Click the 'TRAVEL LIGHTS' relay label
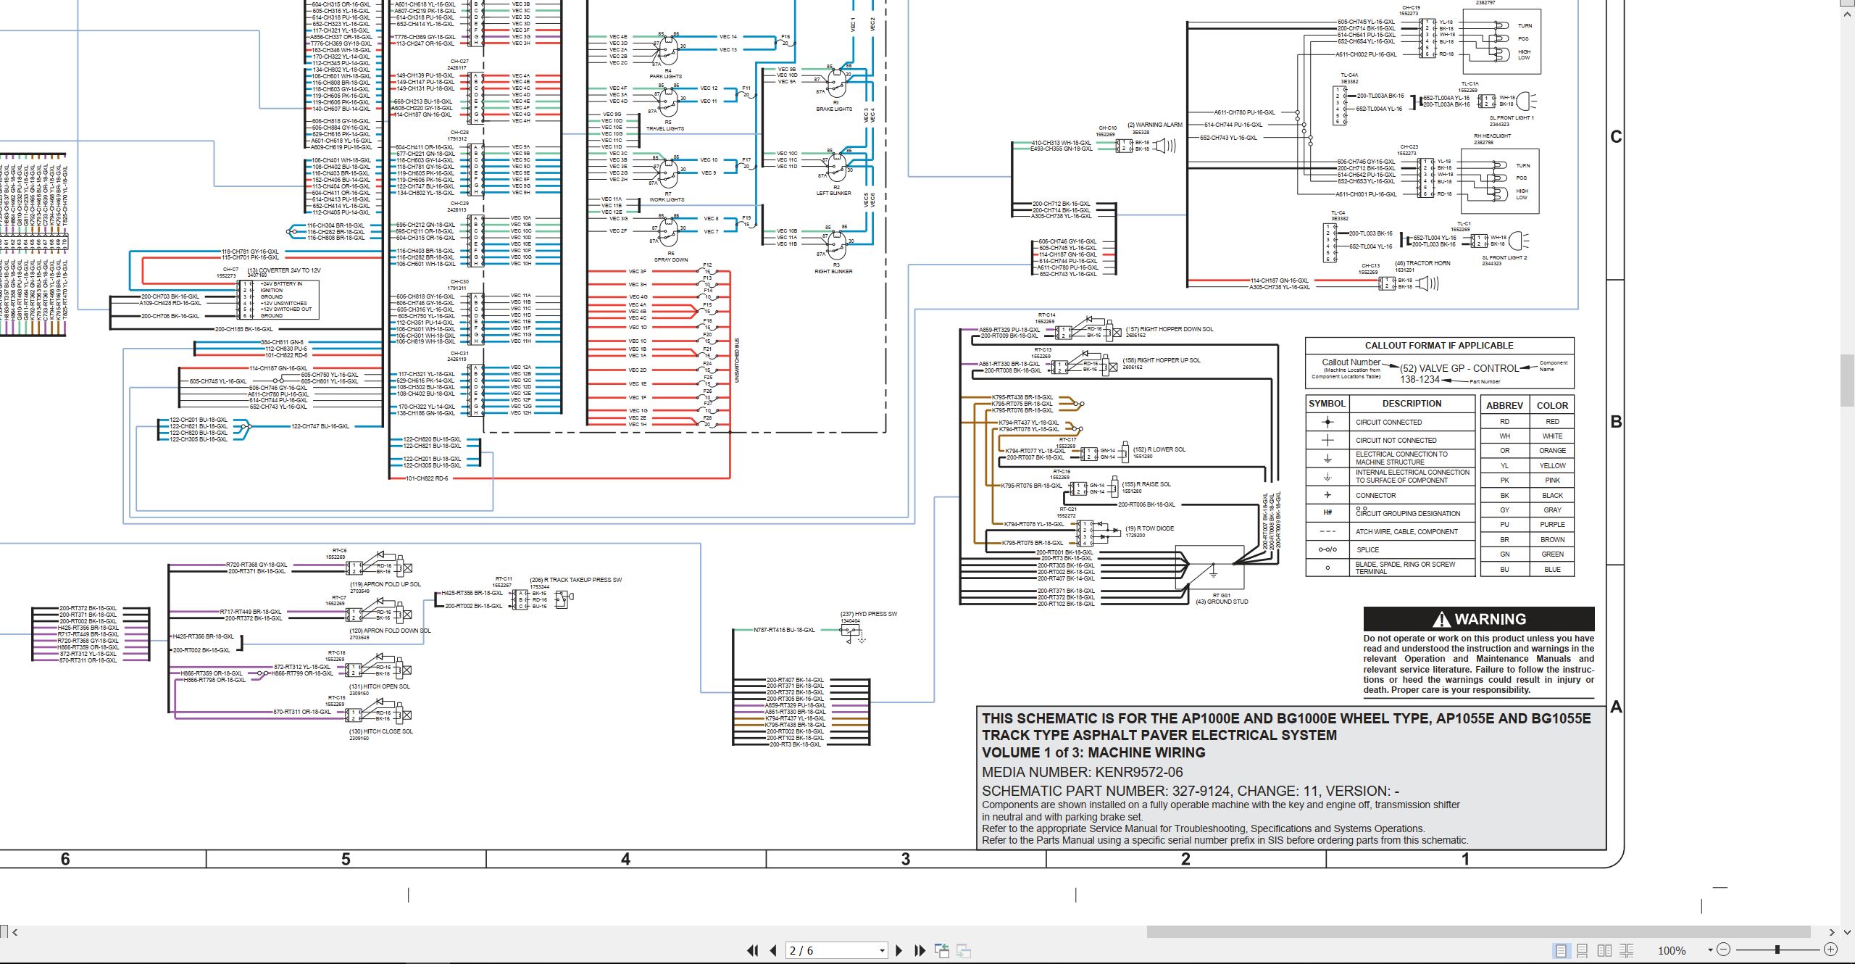1855x964 pixels. (x=665, y=128)
